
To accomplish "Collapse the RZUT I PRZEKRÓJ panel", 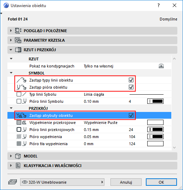I will [11, 50].
